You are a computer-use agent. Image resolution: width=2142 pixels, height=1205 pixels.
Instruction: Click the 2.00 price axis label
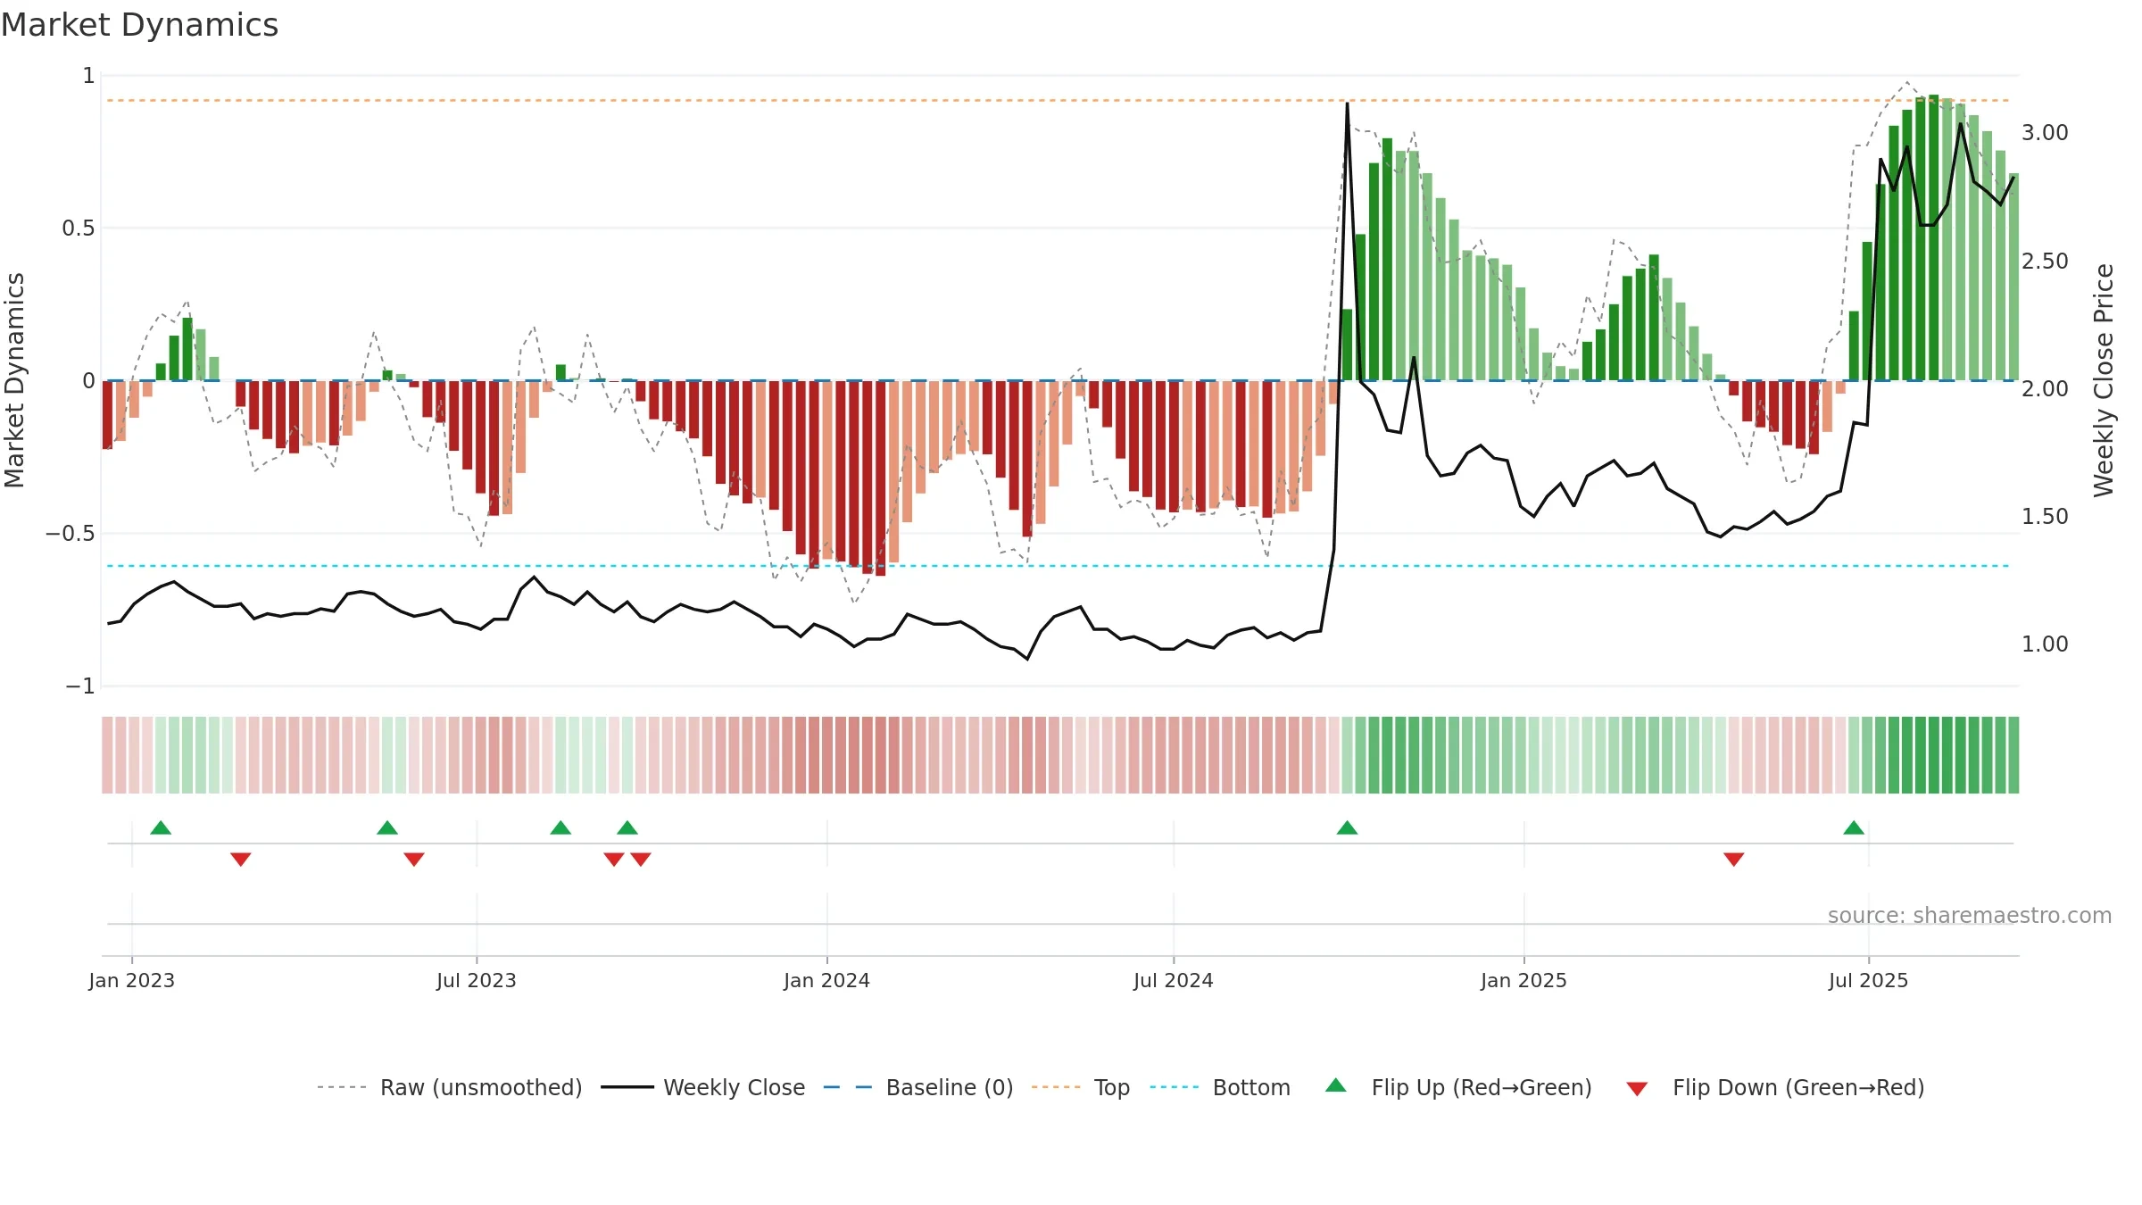(2046, 388)
